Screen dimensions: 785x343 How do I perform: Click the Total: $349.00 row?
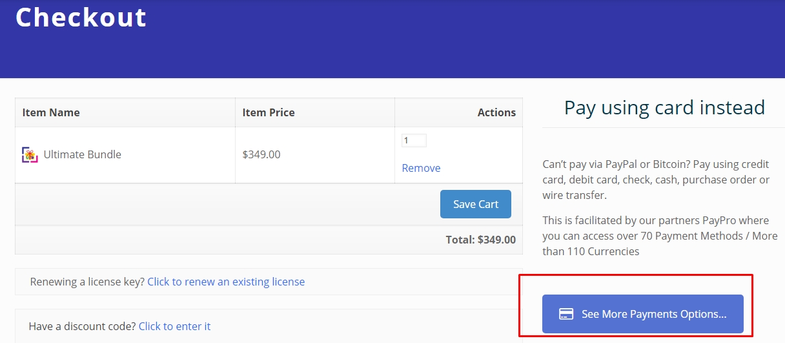coord(480,240)
